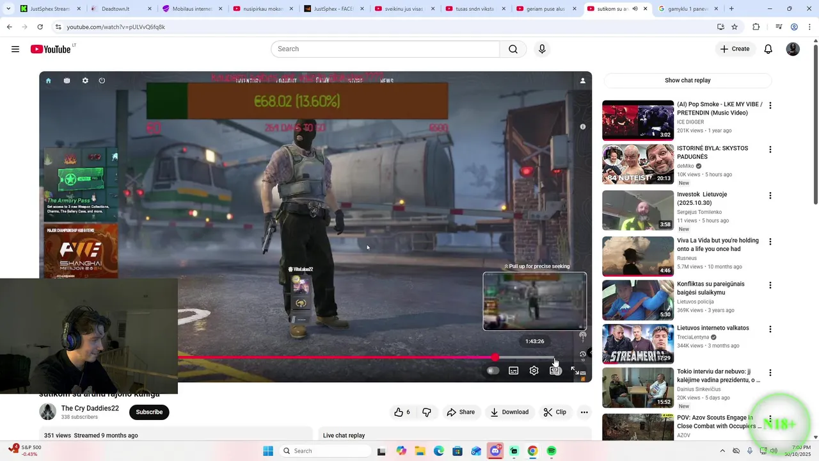819x461 pixels.
Task: Go back in browser history
Action: click(x=9, y=27)
